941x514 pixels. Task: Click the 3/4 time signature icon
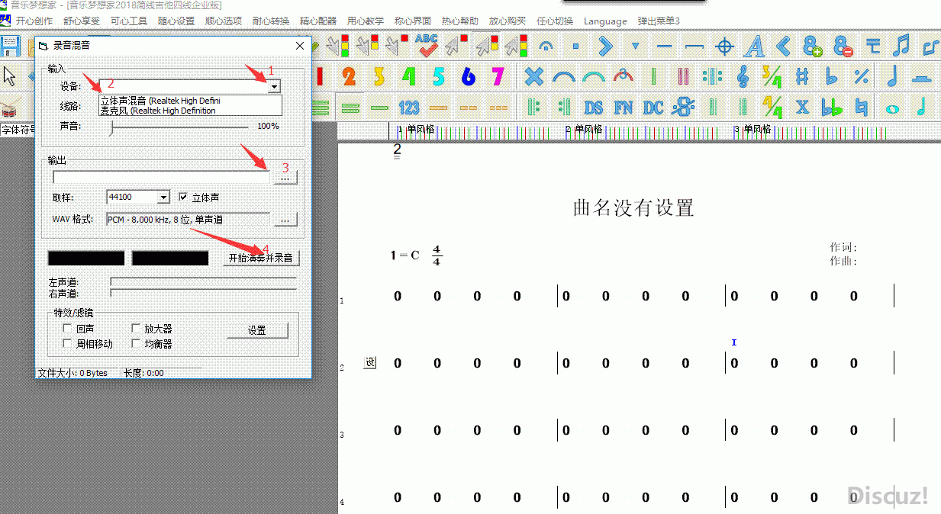[772, 76]
